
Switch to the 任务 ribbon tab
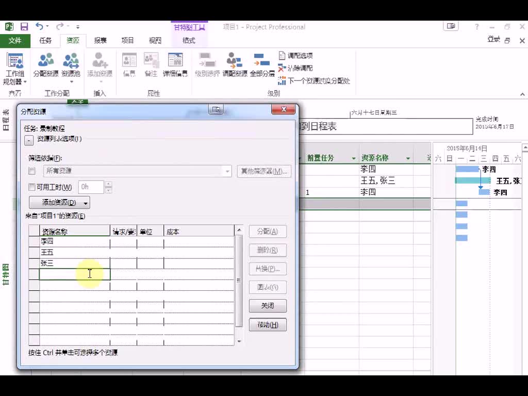click(x=44, y=40)
